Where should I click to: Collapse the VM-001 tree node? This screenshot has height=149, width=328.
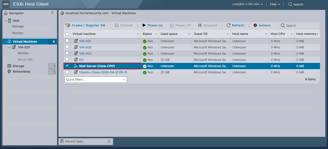9,47
